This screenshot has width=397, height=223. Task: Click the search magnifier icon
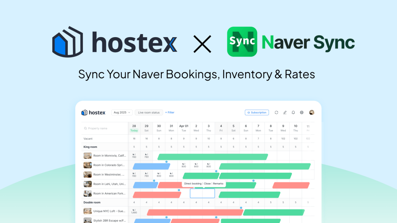(85, 129)
